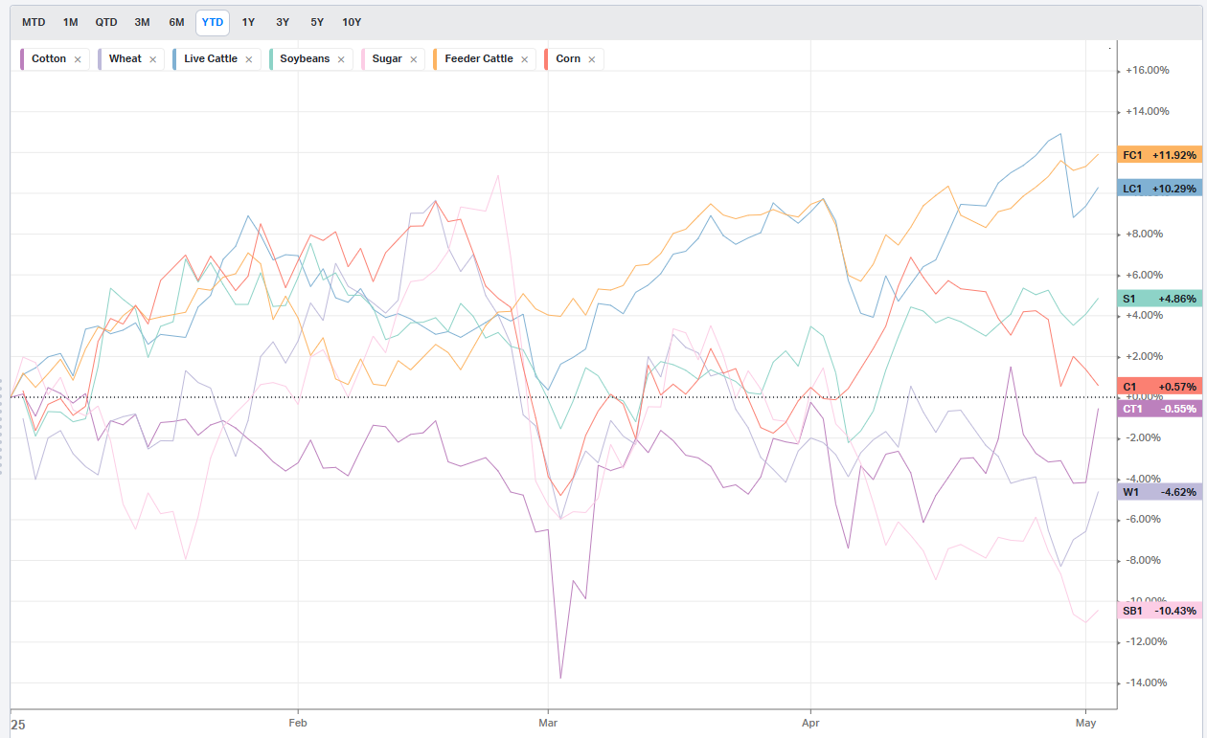Remove Sugar series with its x icon
The height and width of the screenshot is (738, 1207).
pyautogui.click(x=413, y=59)
